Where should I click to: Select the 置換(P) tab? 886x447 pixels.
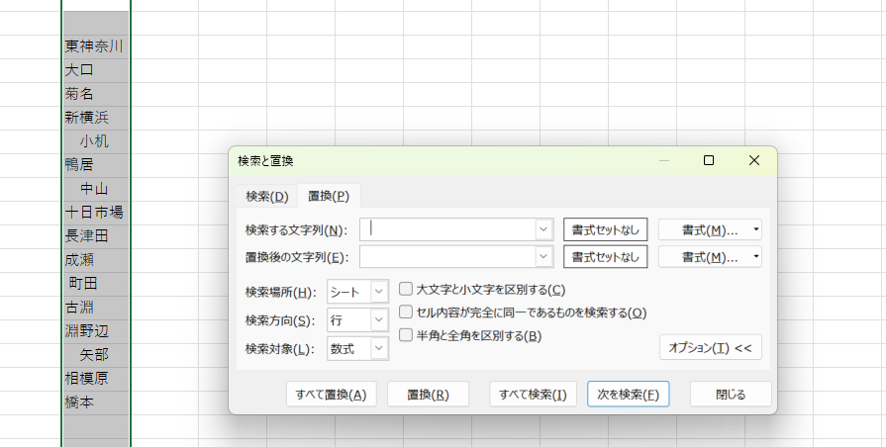tap(328, 196)
